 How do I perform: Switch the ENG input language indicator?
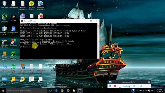click(x=153, y=91)
